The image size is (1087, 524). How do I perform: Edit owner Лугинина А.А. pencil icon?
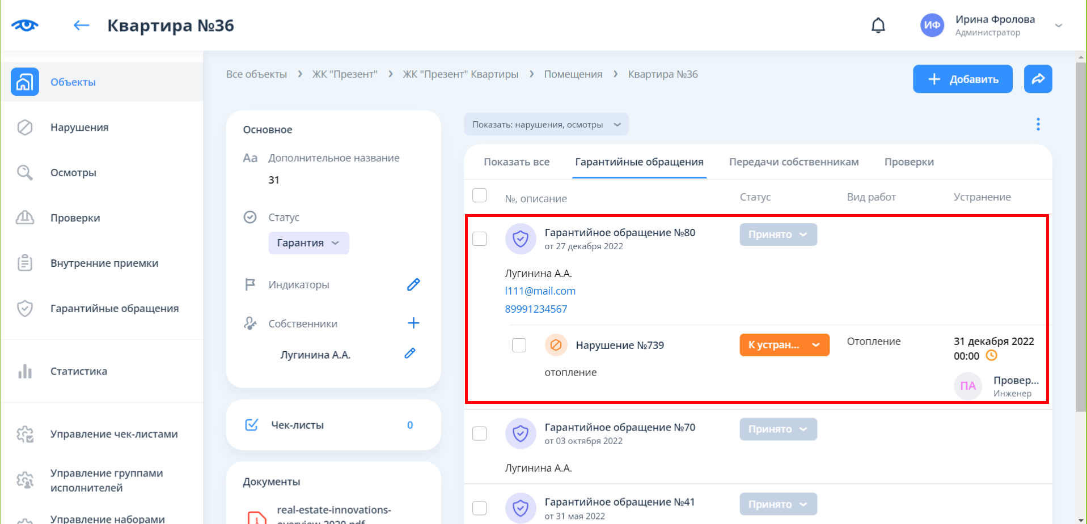click(x=410, y=354)
